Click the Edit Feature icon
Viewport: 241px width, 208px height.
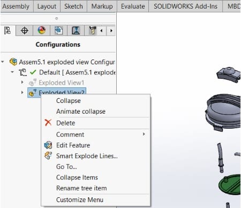pos(48,145)
